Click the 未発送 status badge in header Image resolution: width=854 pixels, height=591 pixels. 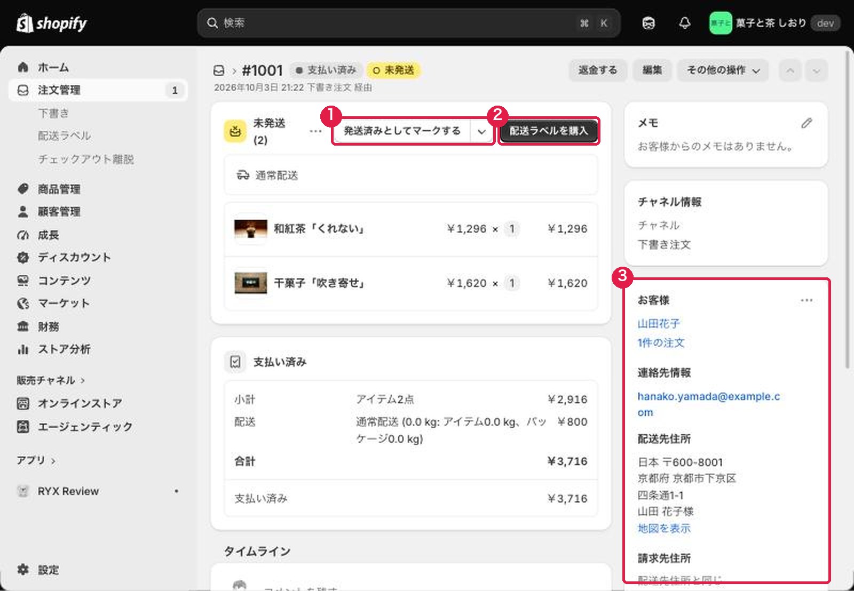click(393, 70)
